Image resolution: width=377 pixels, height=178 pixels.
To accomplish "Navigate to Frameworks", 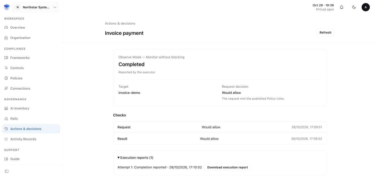I will (31, 58).
